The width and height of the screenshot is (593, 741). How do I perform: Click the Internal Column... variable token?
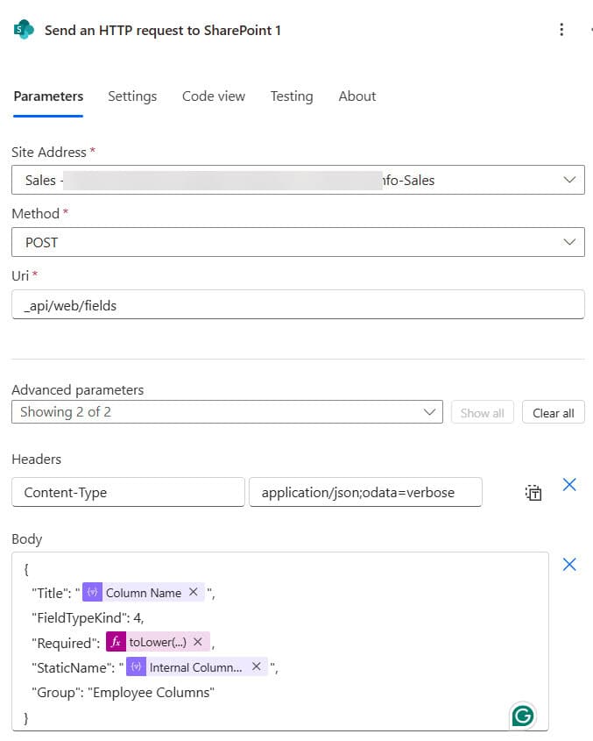tap(196, 666)
